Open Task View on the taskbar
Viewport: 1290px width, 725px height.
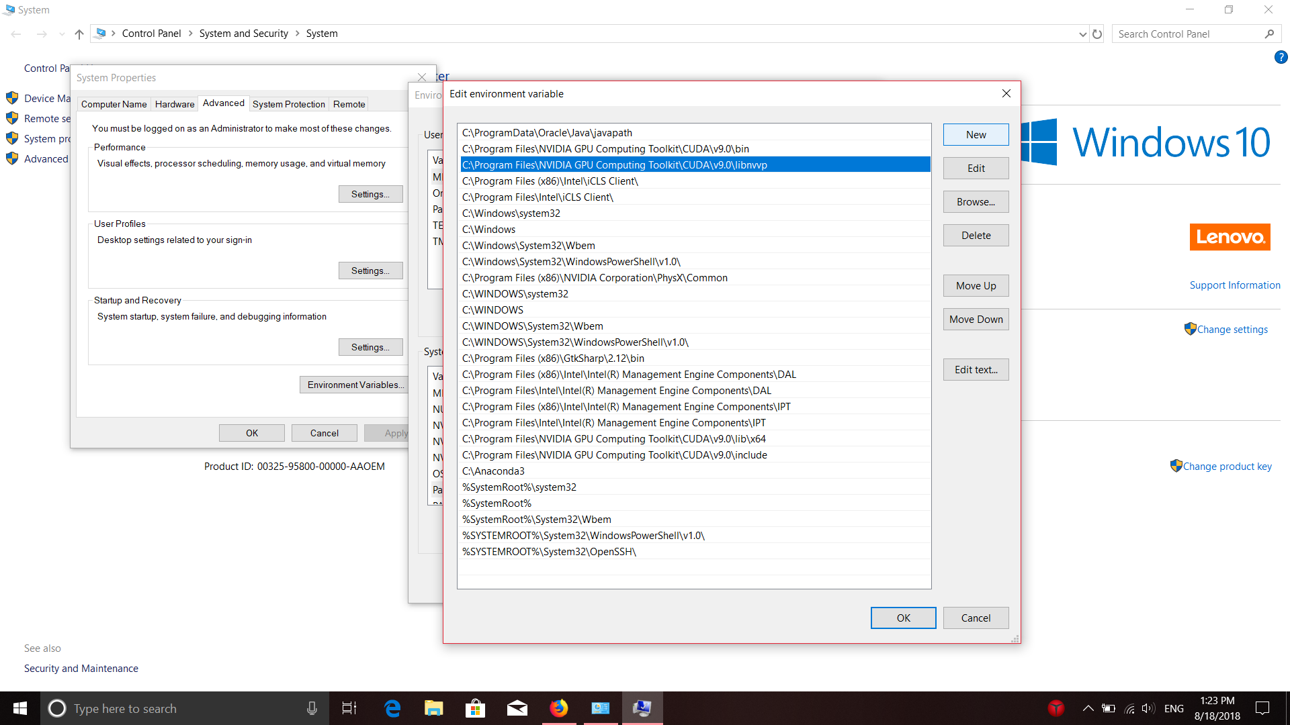point(349,708)
